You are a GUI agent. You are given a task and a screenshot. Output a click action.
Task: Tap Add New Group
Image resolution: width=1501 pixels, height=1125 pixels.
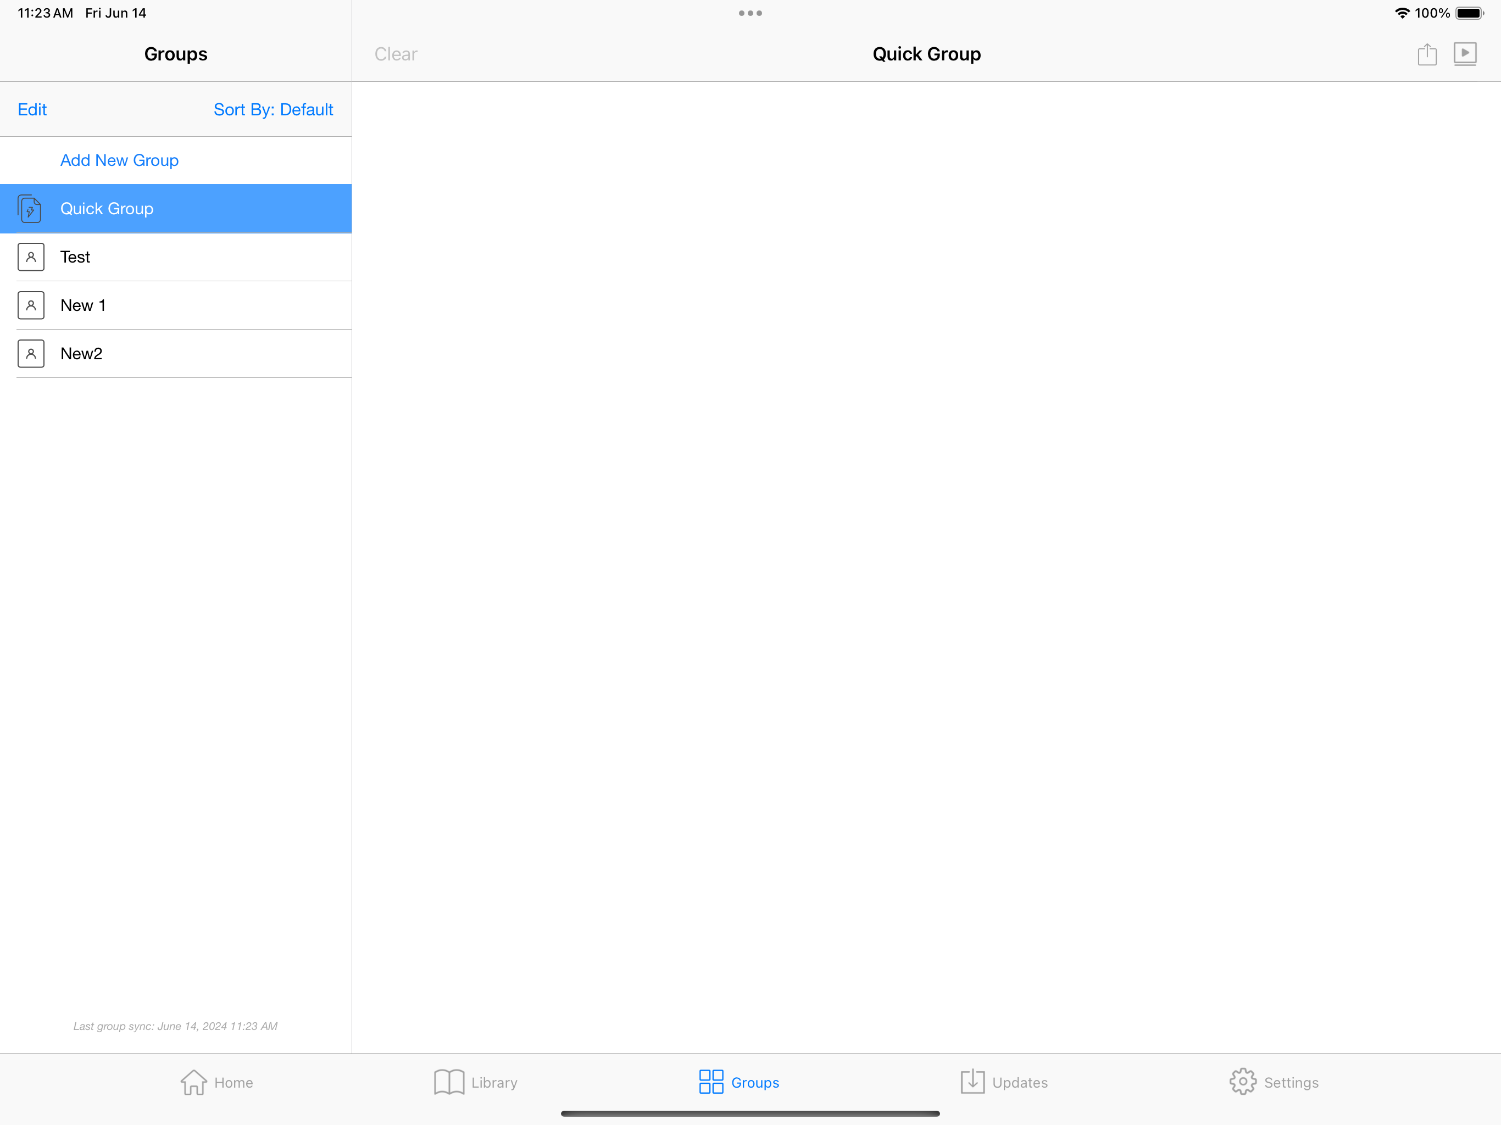point(119,160)
